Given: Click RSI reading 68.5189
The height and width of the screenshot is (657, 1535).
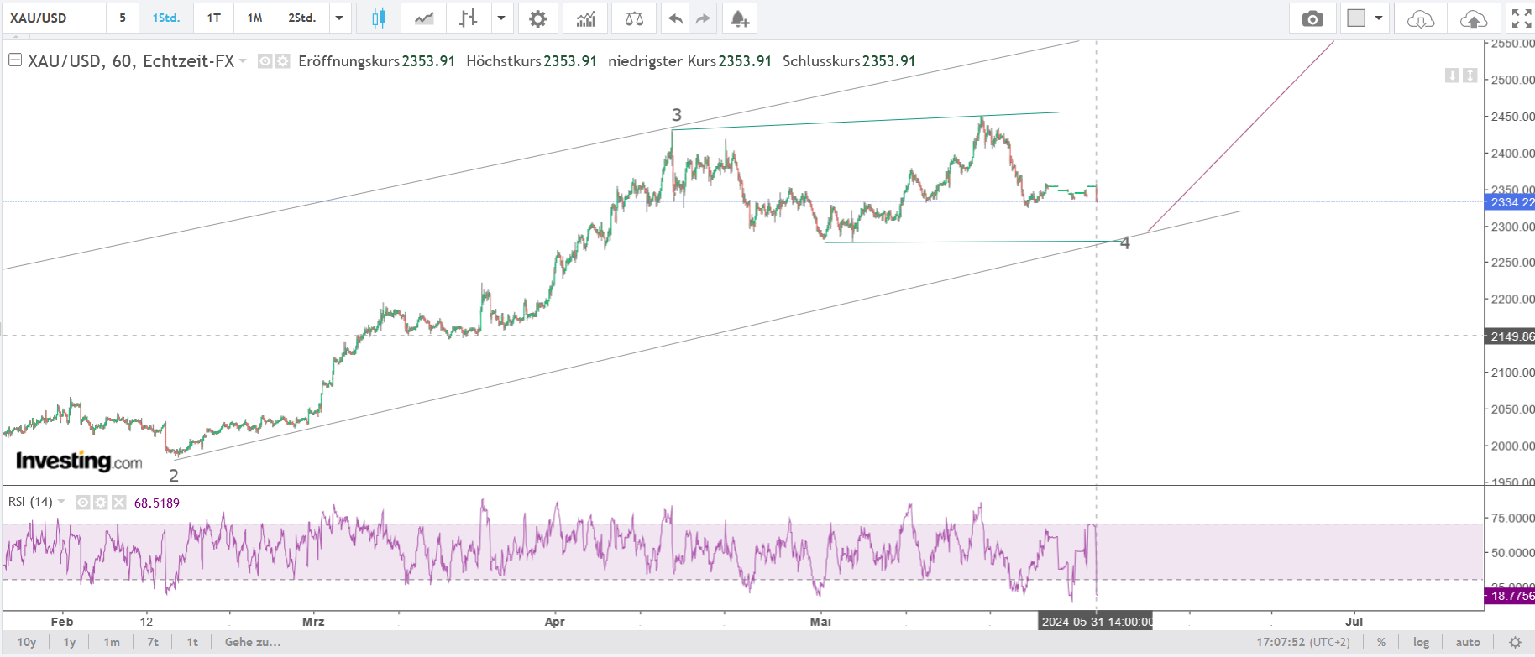Looking at the screenshot, I should coord(157,503).
